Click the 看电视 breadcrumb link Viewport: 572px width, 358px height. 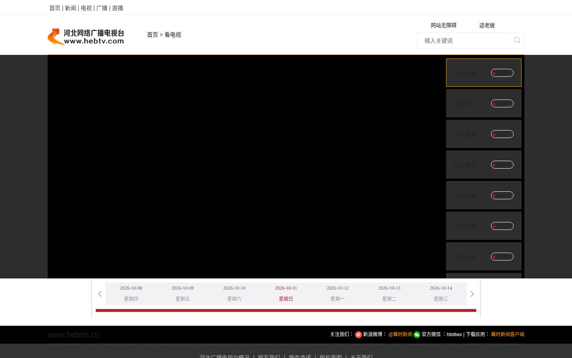[173, 35]
